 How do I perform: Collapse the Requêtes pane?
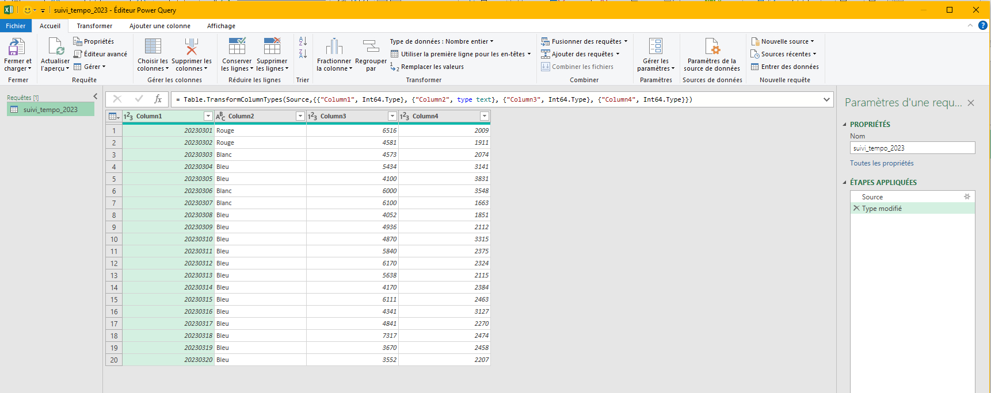pyautogui.click(x=96, y=97)
